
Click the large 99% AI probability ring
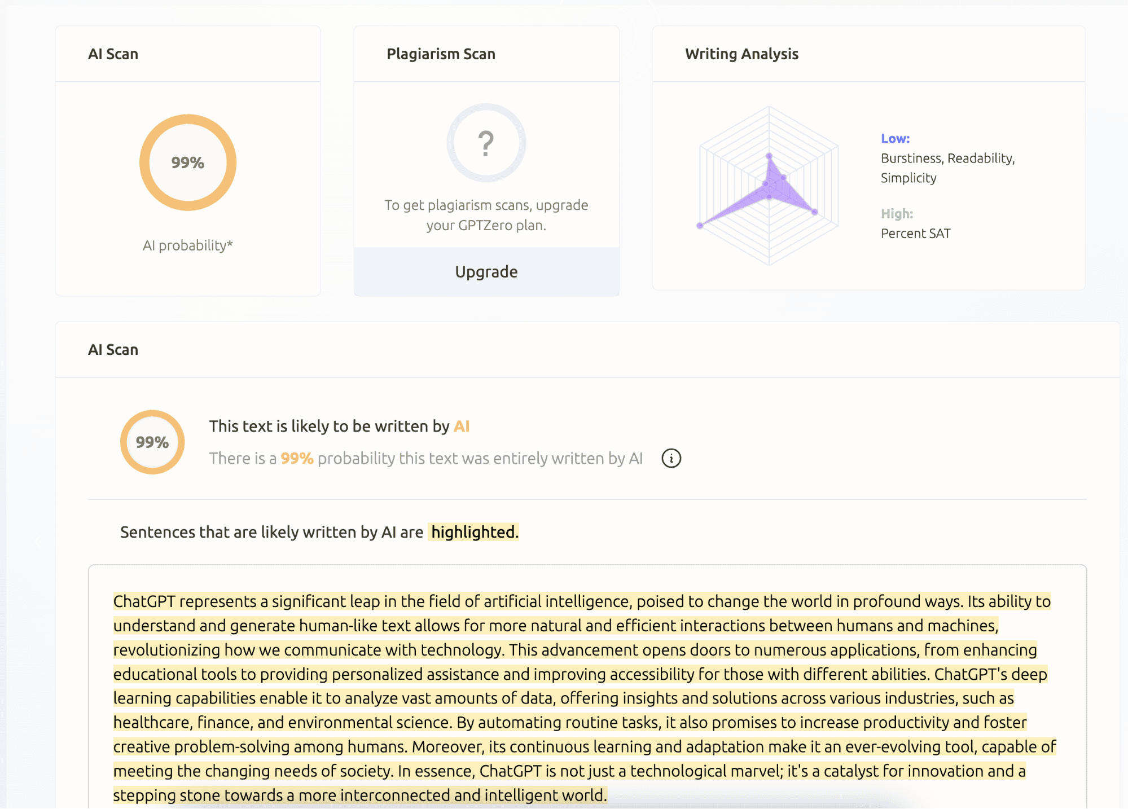tap(188, 162)
